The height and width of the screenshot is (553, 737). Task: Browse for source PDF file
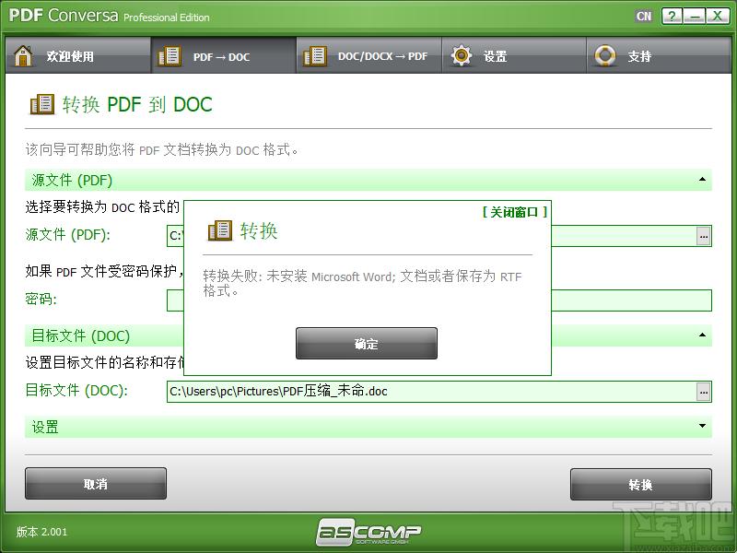pyautogui.click(x=703, y=236)
